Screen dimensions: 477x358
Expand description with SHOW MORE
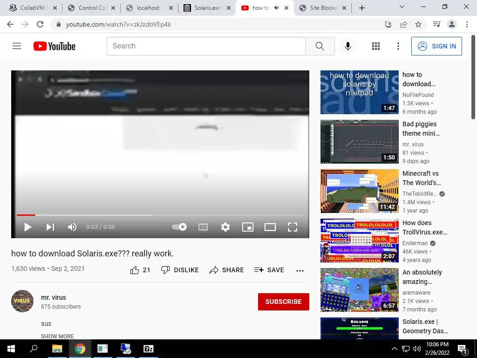(57, 336)
